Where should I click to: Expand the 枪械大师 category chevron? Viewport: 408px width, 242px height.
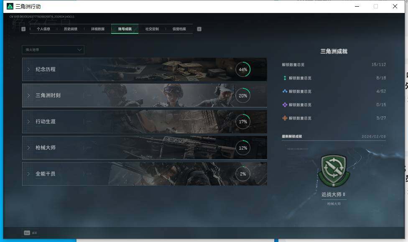click(x=28, y=148)
